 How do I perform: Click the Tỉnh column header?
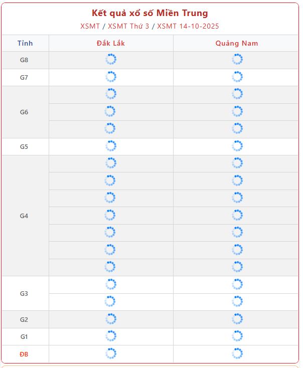[x=25, y=43]
